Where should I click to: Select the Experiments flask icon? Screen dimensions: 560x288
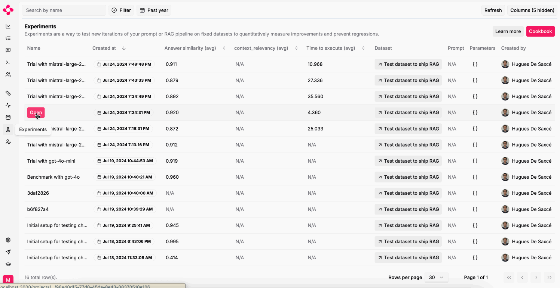point(8,129)
